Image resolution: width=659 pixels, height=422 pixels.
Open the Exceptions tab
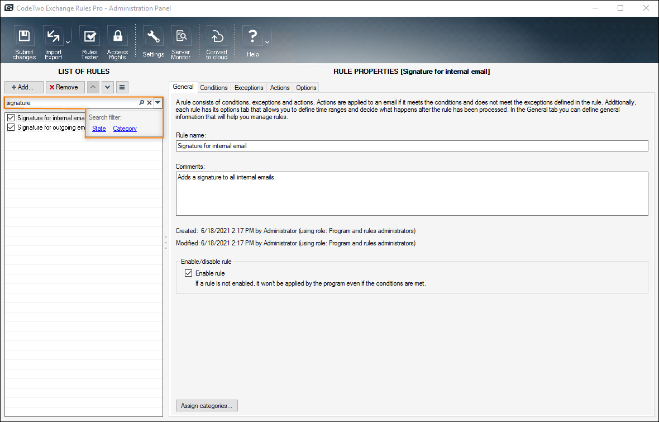pyautogui.click(x=249, y=88)
